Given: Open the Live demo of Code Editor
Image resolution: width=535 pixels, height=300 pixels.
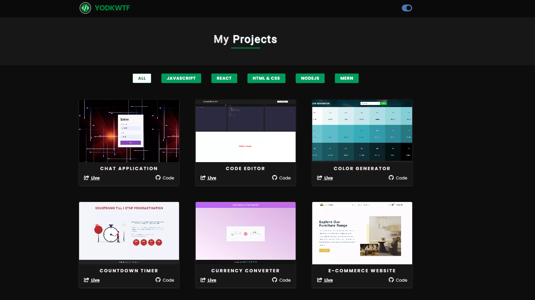Looking at the screenshot, I should pos(212,178).
